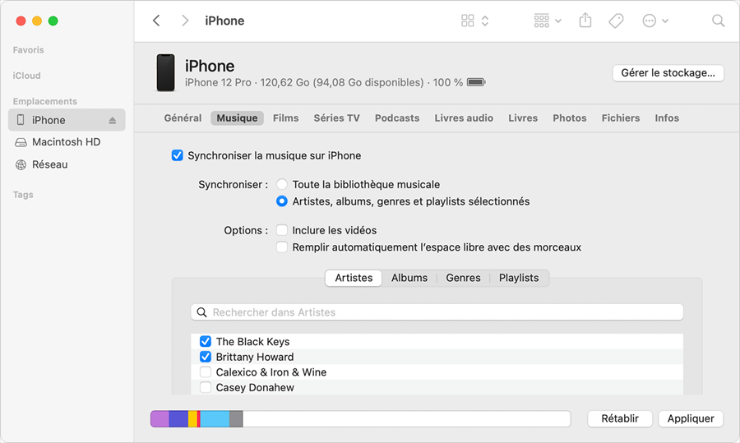The height and width of the screenshot is (443, 740).
Task: Select Toute la bibliothèque musicale option
Action: pyautogui.click(x=282, y=185)
